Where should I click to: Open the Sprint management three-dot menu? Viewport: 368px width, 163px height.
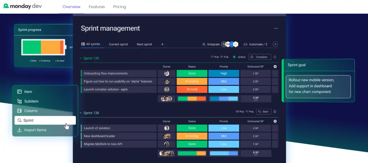(x=276, y=28)
